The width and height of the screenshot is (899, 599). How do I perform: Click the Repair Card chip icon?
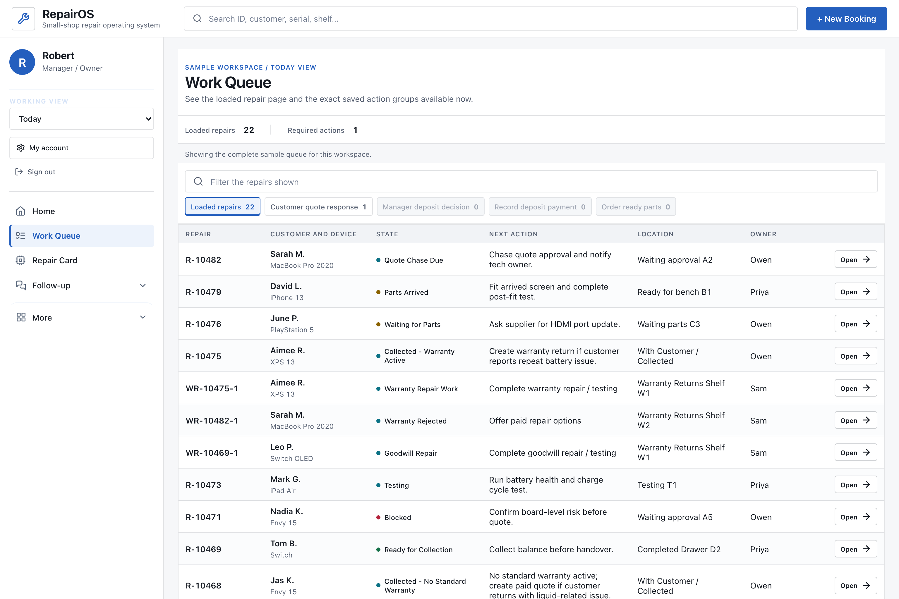[21, 260]
